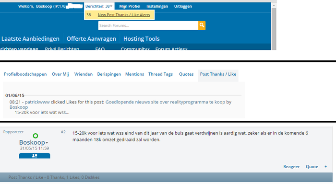Click Reageer to reply

coord(291,167)
